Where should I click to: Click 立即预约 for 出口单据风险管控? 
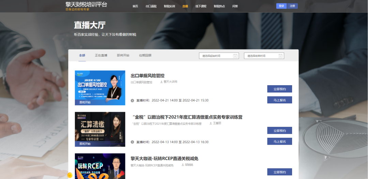[279, 89]
